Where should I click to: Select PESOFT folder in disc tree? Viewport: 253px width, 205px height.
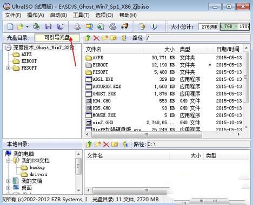point(29,68)
